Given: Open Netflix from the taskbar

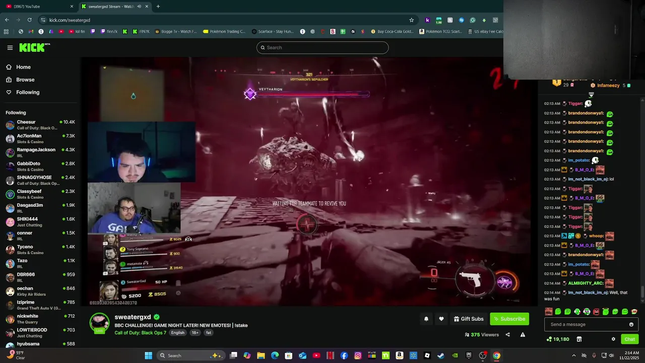Looking at the screenshot, I should tap(330, 355).
